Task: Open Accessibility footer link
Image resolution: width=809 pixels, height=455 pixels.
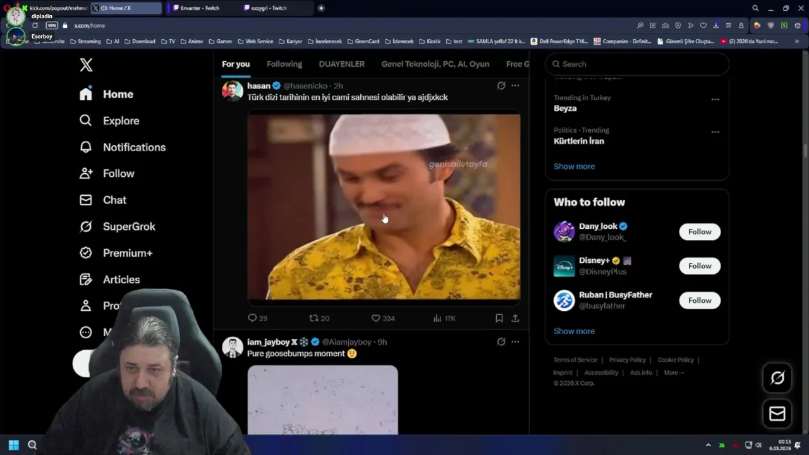Action: pos(601,373)
